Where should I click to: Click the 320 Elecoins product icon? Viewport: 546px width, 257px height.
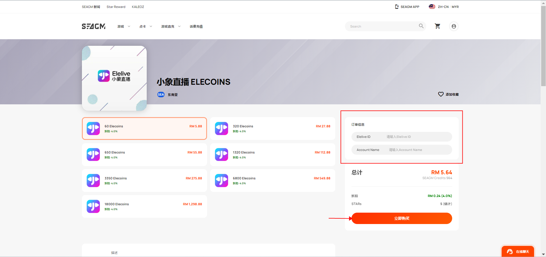pos(222,128)
